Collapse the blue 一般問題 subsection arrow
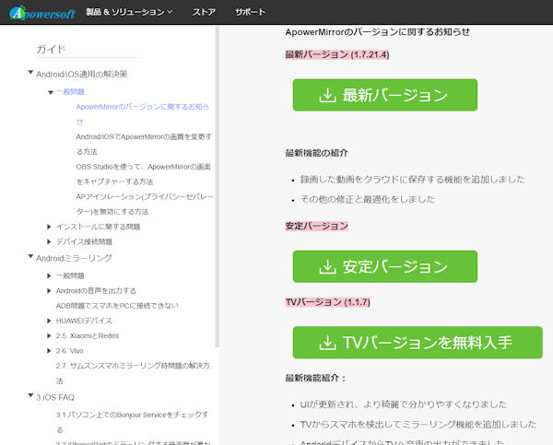Viewport: 553px width, 445px height. pyautogui.click(x=51, y=92)
